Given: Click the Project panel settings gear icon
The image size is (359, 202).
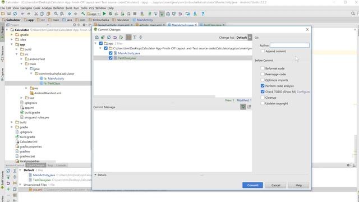Looking at the screenshot, I should pyautogui.click(x=84, y=25).
